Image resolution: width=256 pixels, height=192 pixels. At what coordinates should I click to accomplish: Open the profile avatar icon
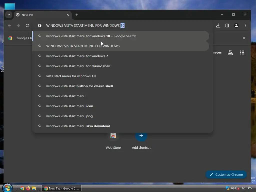(236, 25)
